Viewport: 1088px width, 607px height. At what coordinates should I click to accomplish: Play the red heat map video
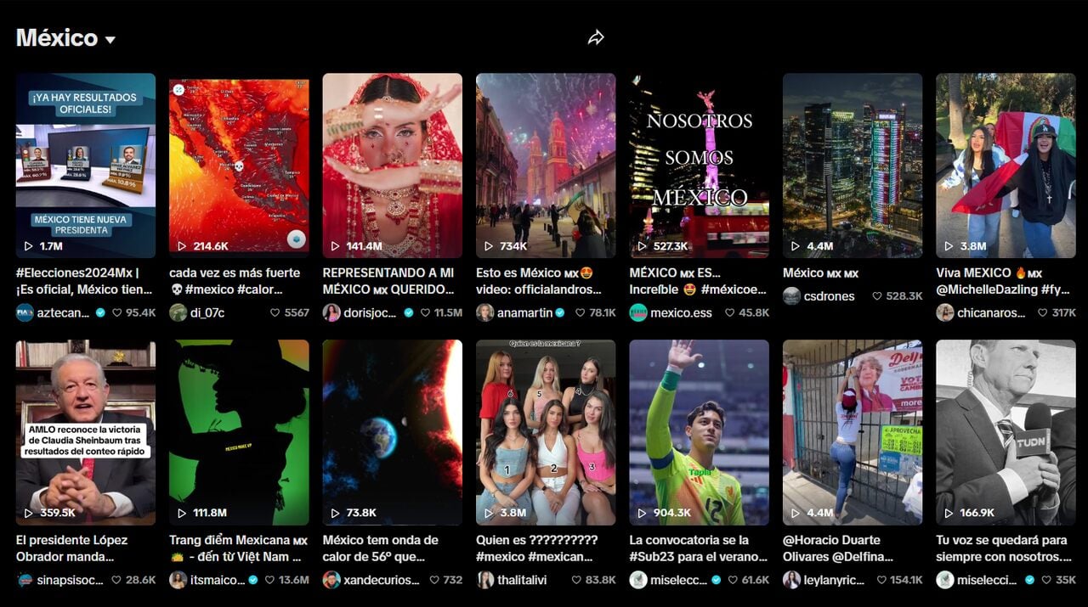(x=239, y=165)
